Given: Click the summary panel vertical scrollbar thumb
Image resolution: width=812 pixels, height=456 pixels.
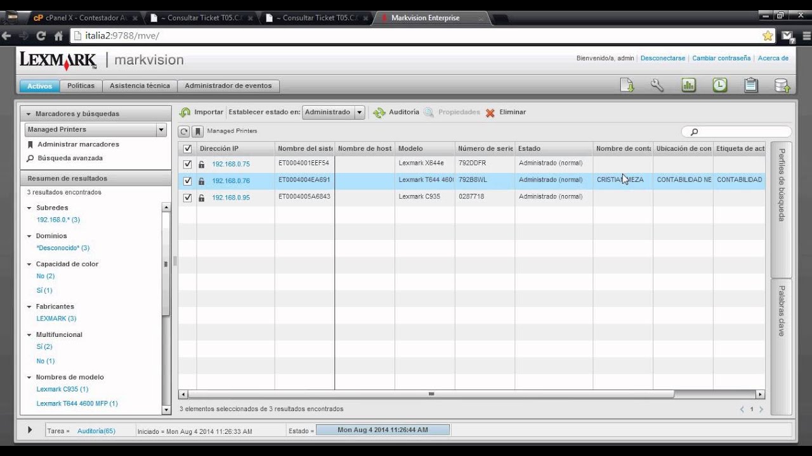Looking at the screenshot, I should click(x=166, y=263).
